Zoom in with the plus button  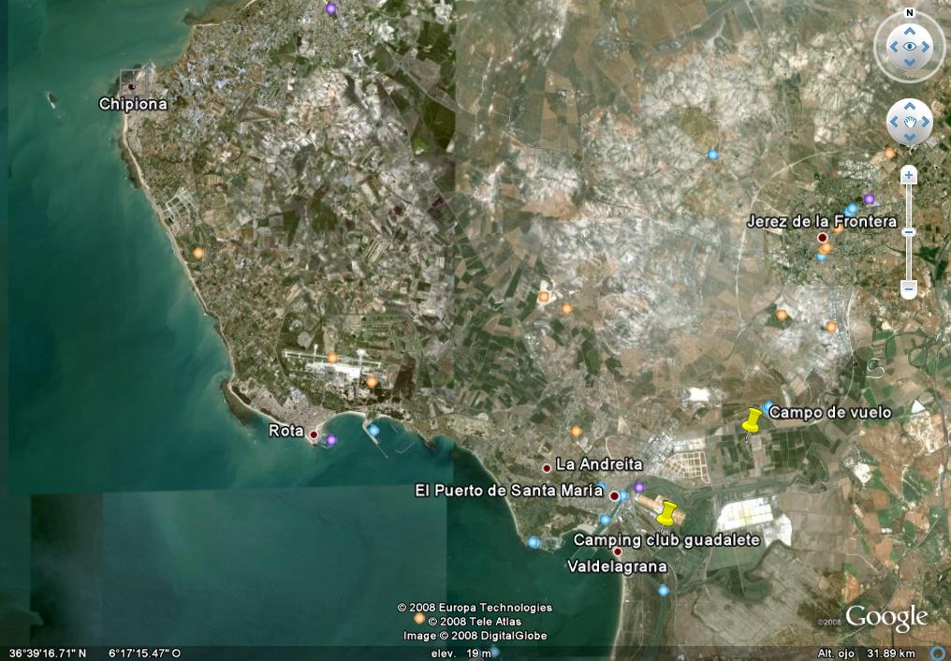[908, 175]
